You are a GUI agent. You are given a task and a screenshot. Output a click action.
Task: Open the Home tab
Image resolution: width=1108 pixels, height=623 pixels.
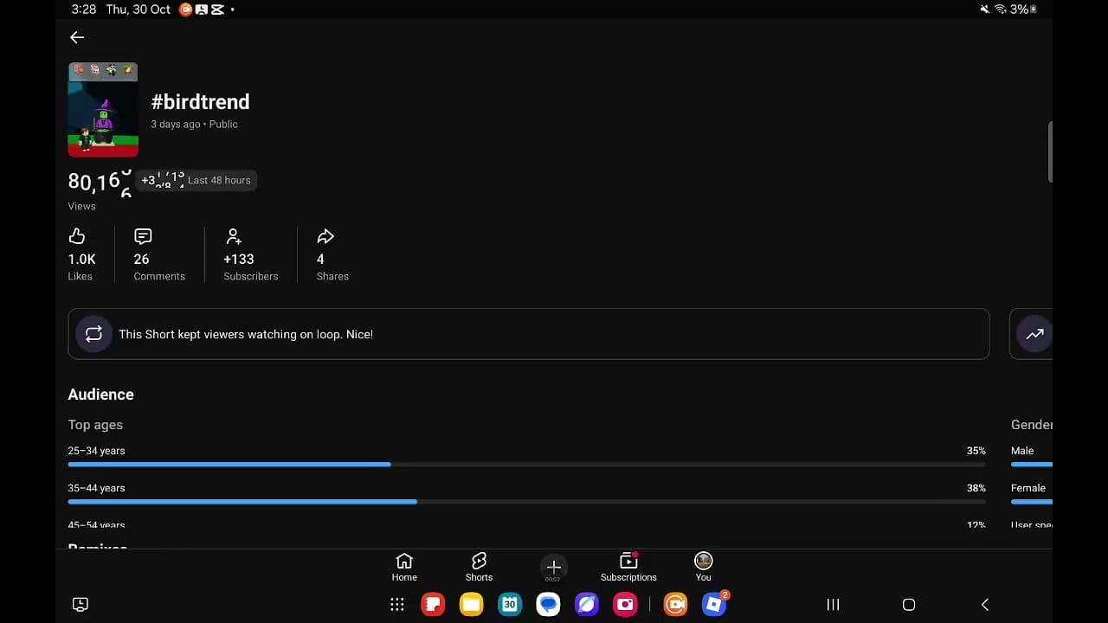click(x=404, y=568)
